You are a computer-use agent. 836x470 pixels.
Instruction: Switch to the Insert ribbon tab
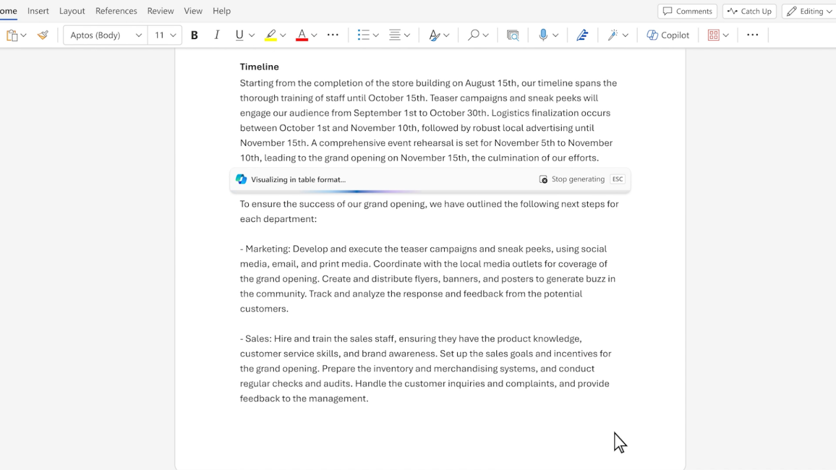point(38,10)
